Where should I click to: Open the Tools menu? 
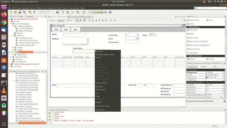pyautogui.click(x=70, y=8)
